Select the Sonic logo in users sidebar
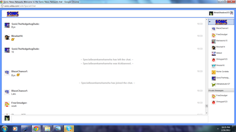 221,22
